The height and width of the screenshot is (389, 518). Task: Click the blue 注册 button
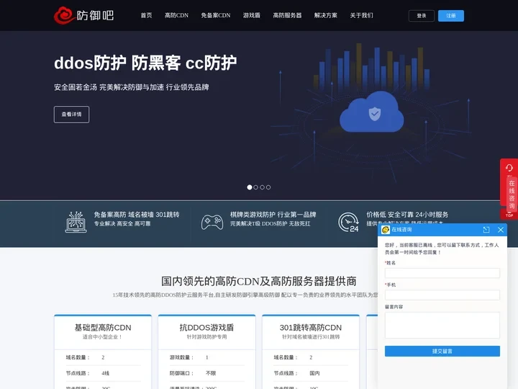point(451,16)
